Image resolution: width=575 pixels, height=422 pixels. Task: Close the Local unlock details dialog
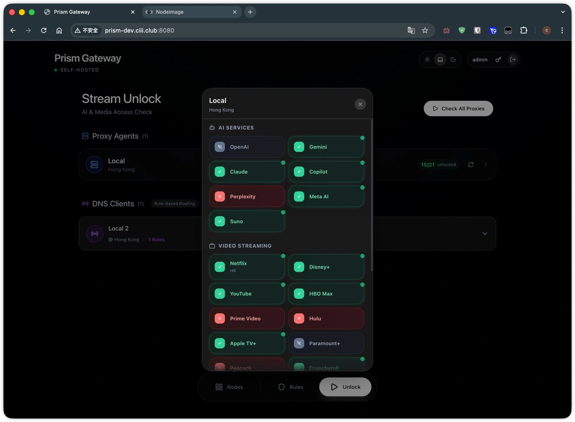tap(360, 104)
